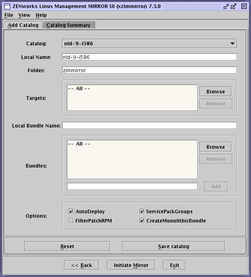251x277 pixels.
Task: Open the View menu
Action: [x=24, y=15]
